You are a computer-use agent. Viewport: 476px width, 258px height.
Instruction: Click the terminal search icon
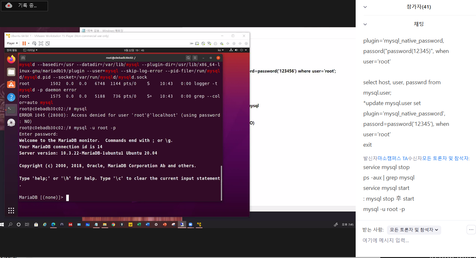(x=188, y=58)
